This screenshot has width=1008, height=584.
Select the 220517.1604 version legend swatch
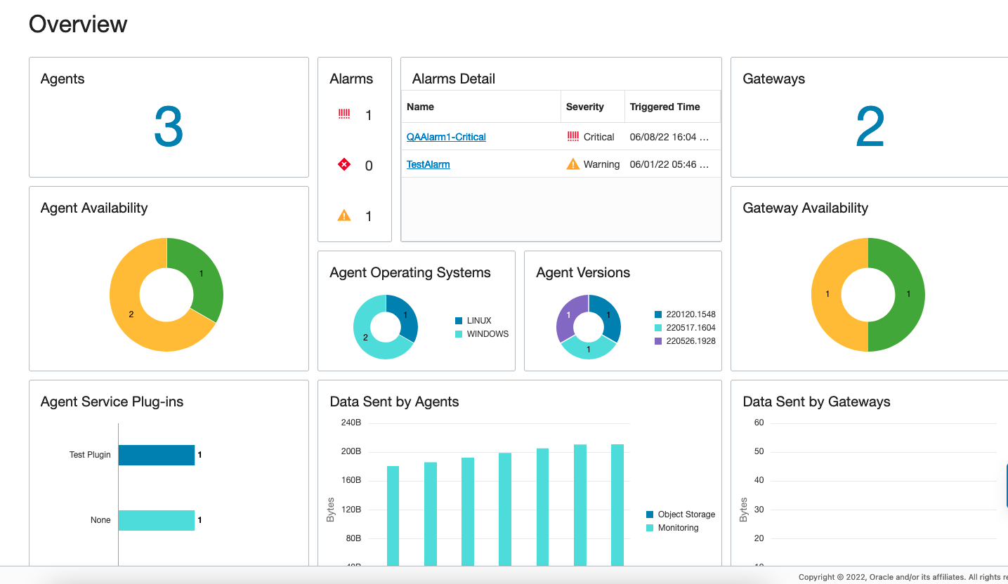point(658,328)
